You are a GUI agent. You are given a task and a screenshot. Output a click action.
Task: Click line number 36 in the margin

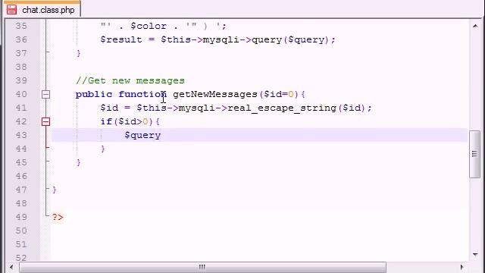point(21,39)
